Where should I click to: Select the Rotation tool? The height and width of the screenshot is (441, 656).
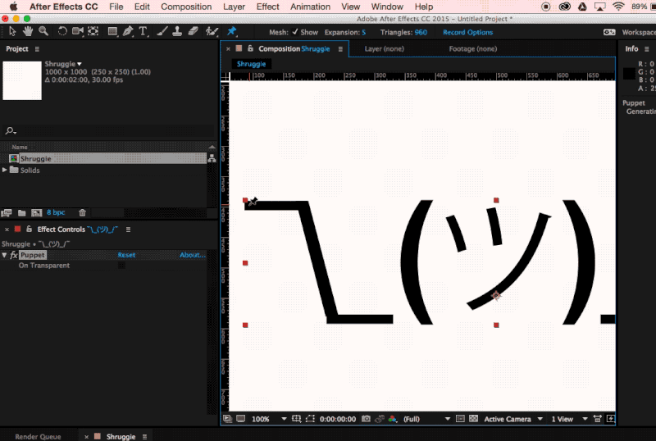click(62, 31)
